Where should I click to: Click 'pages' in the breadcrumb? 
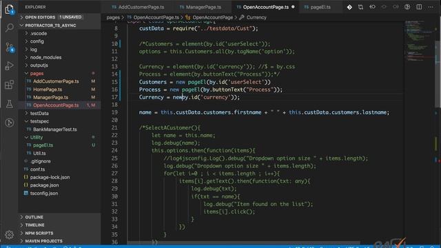click(113, 17)
